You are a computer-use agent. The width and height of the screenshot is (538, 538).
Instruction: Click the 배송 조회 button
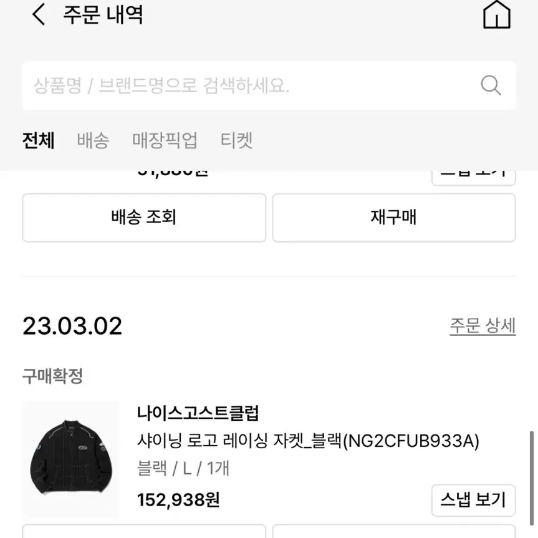click(144, 218)
